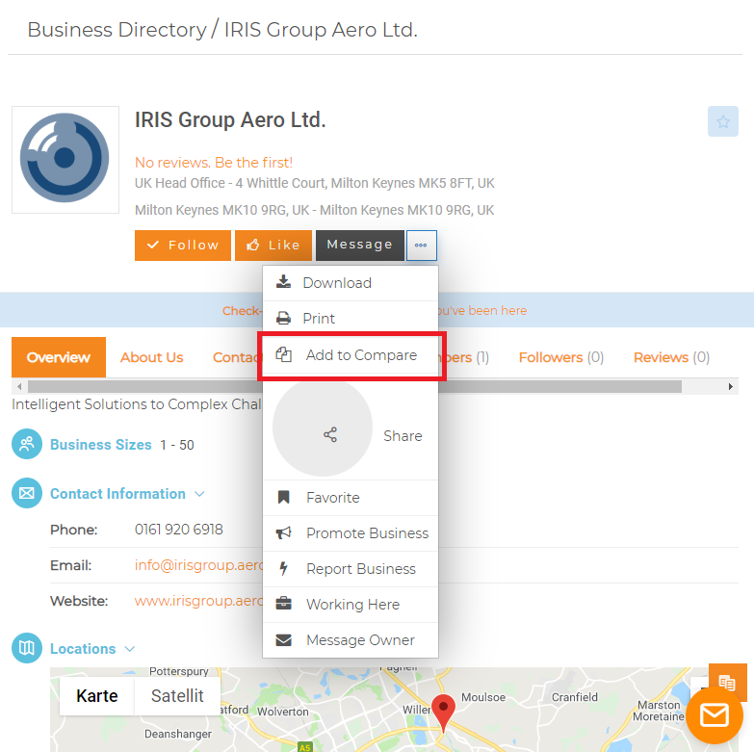This screenshot has height=752, width=754.
Task: Click the star bookmark icon top right
Action: 722,121
